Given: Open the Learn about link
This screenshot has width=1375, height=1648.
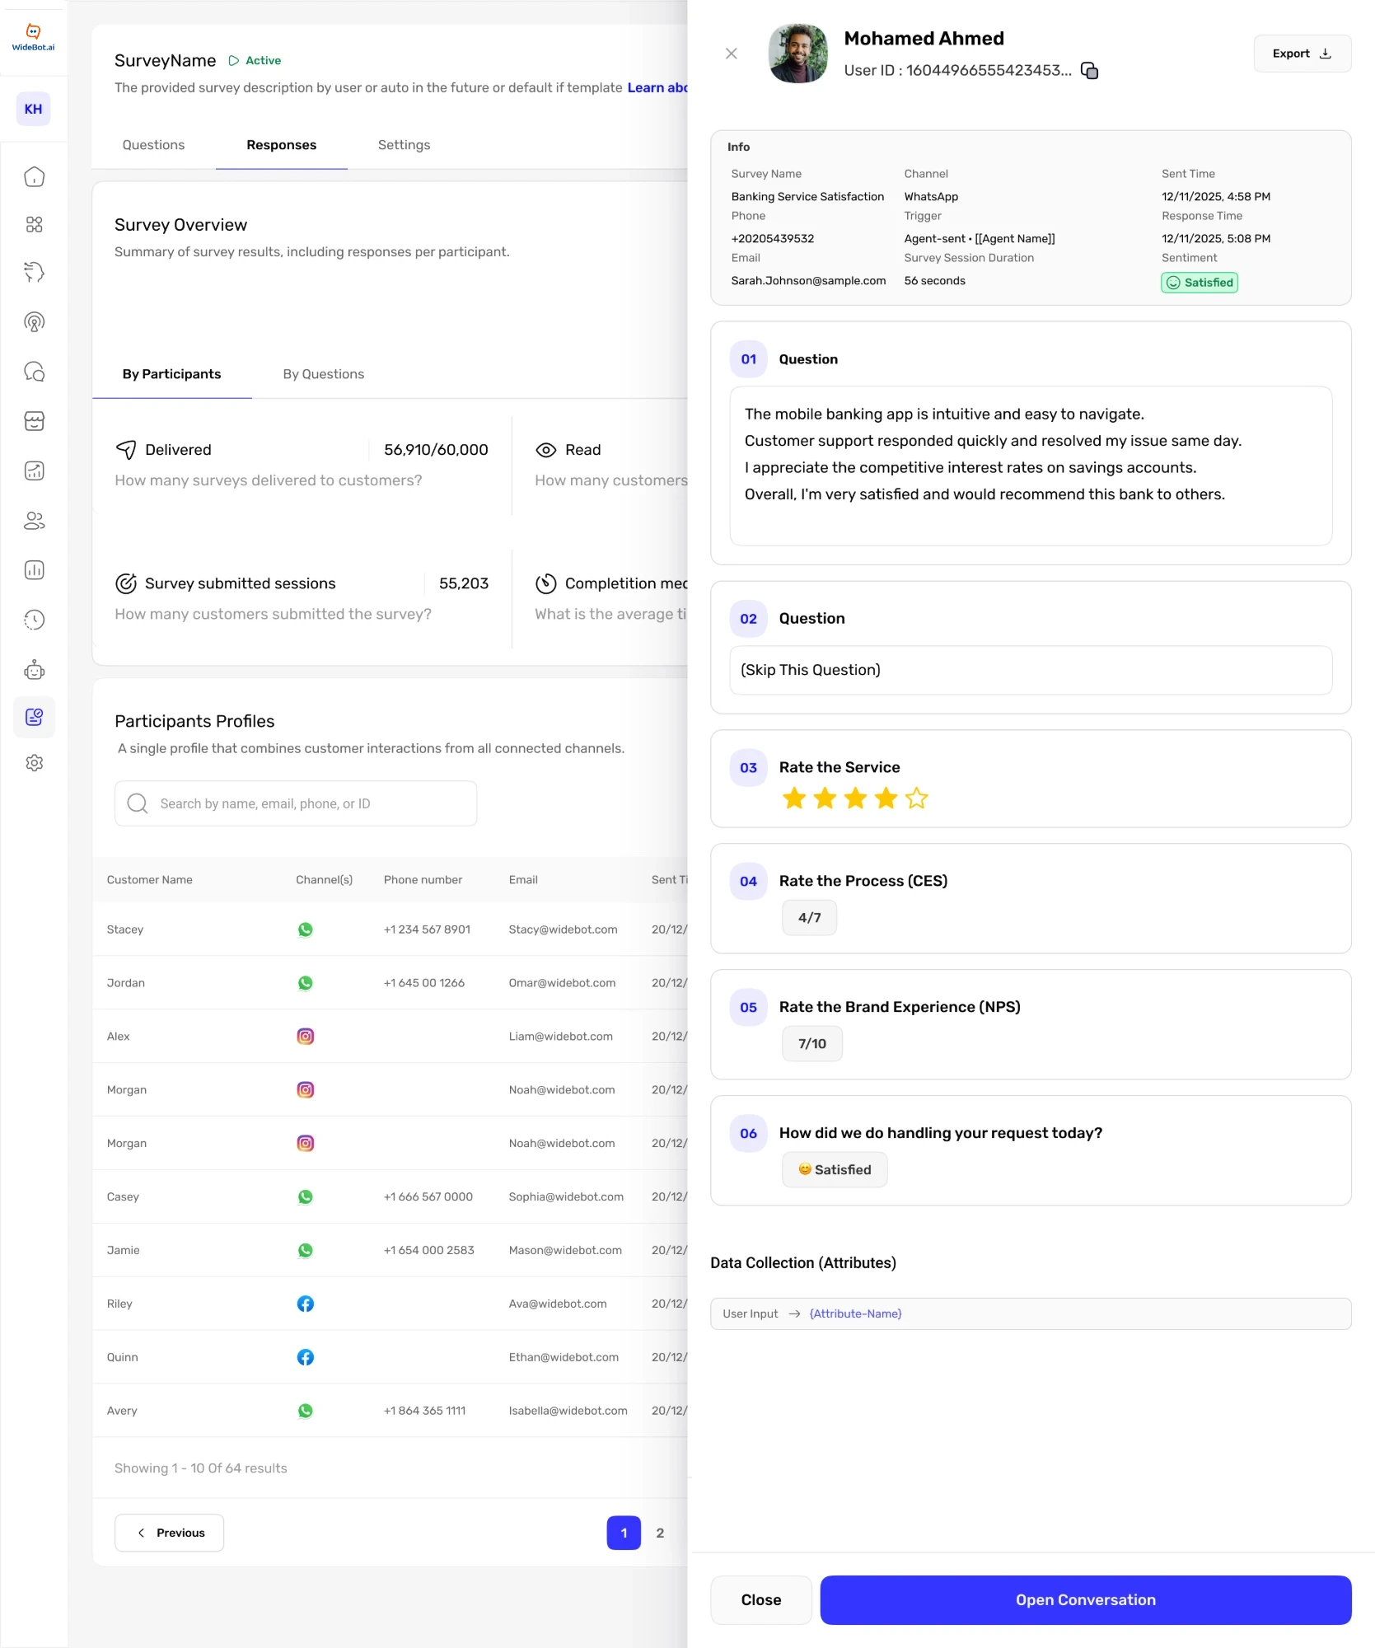Looking at the screenshot, I should pyautogui.click(x=657, y=87).
